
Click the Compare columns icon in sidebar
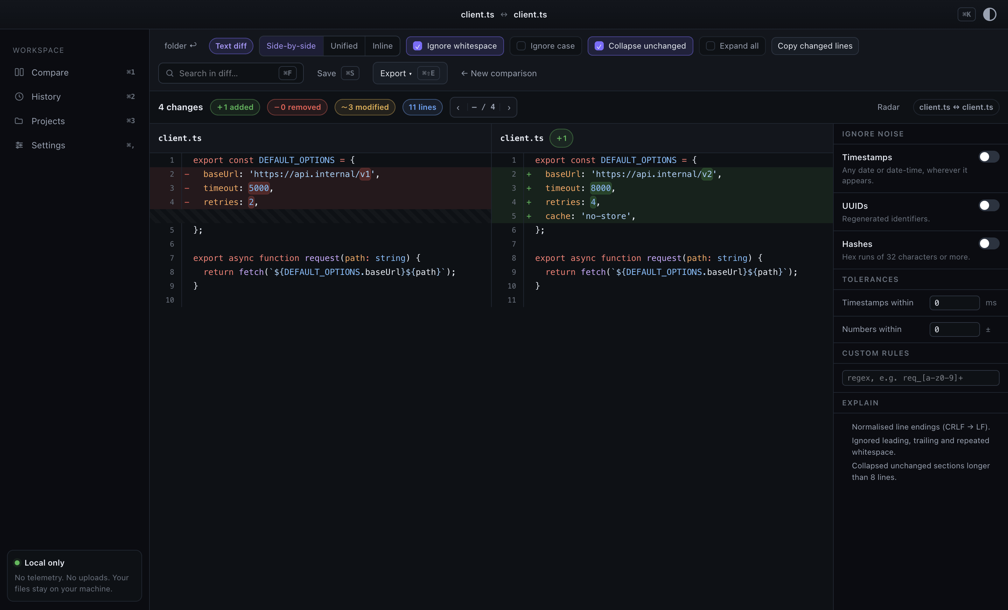point(19,72)
